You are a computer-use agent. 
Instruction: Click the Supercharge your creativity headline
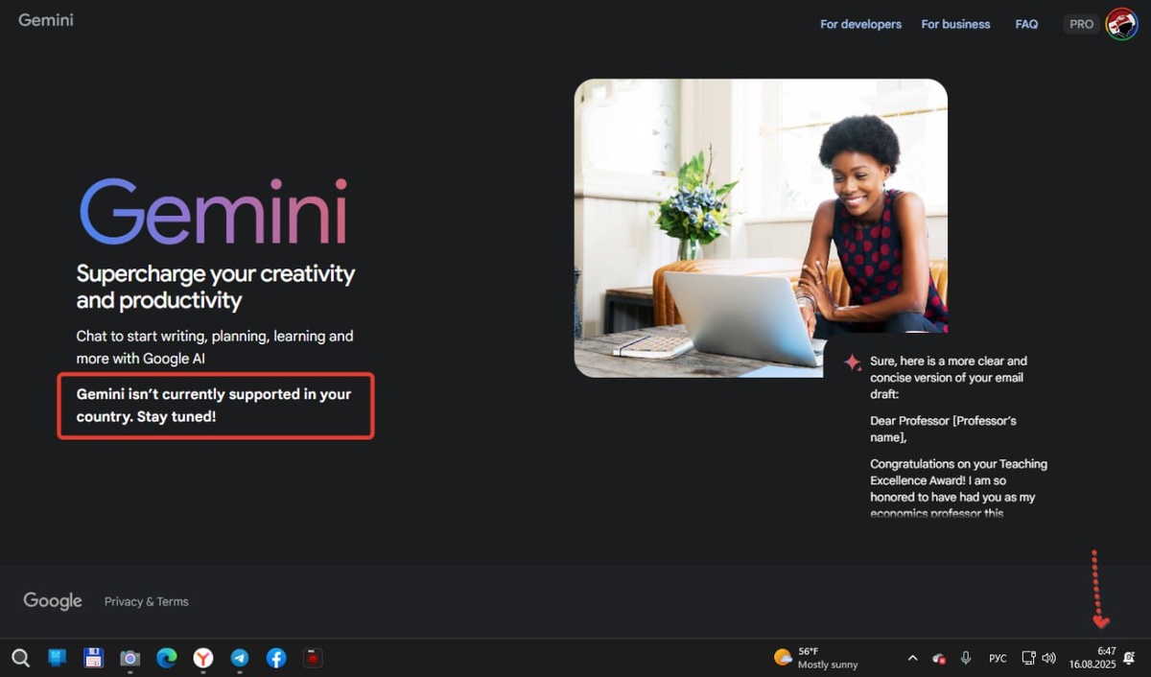(216, 287)
